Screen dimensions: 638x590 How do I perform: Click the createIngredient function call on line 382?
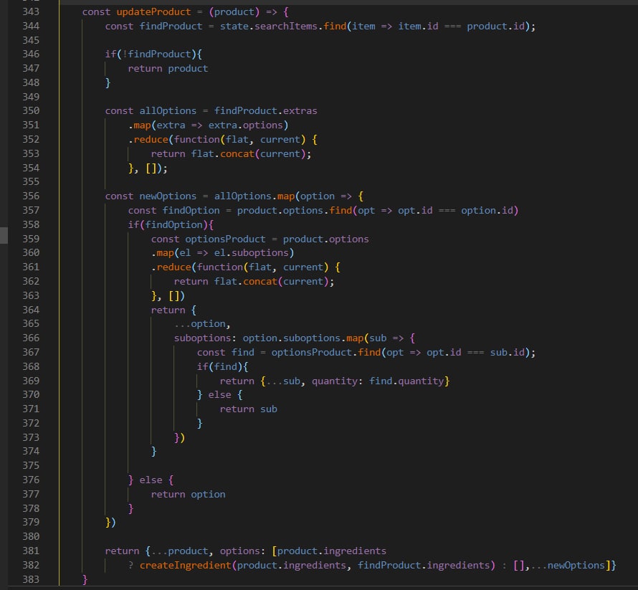tap(185, 565)
